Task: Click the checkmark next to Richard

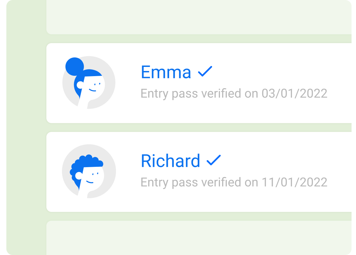Action: [214, 160]
